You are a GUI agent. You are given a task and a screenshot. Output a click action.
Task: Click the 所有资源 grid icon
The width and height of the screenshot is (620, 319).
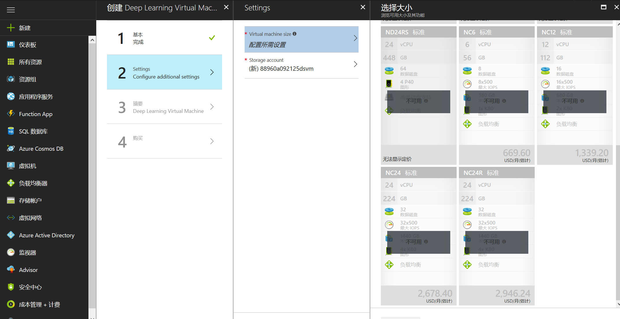[11, 61]
